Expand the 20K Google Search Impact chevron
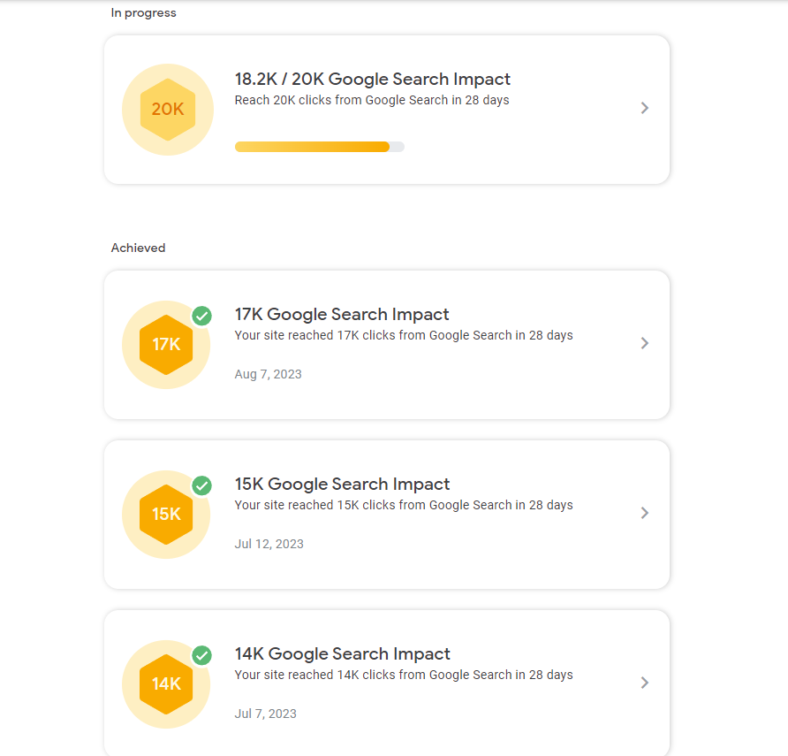Viewport: 788px width, 756px height. [x=645, y=108]
